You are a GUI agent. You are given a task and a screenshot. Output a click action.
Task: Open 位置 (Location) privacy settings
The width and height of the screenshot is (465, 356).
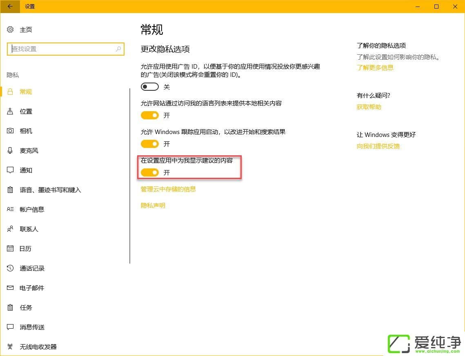26,111
